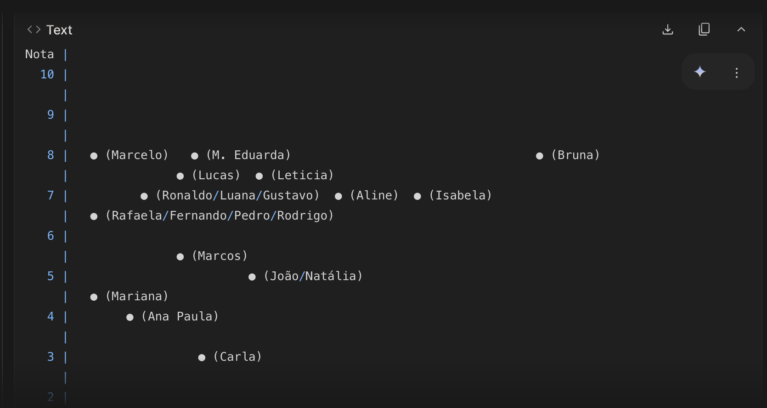Image resolution: width=767 pixels, height=408 pixels.
Task: Click the "Ronaldo/Luana/Gustavo" group label
Action: (x=237, y=196)
